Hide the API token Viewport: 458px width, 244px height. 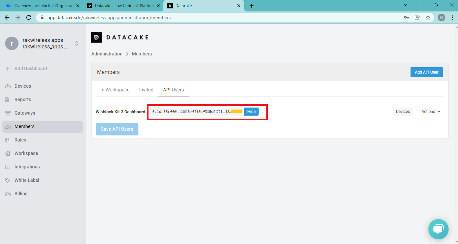251,112
